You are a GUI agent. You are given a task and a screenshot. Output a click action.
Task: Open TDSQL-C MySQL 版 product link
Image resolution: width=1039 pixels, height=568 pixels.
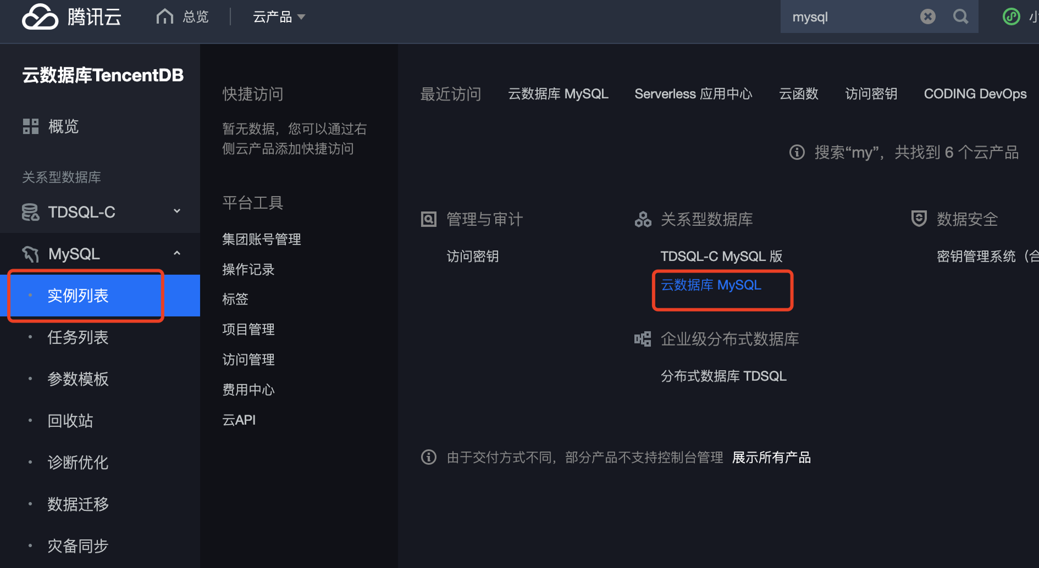(x=721, y=256)
